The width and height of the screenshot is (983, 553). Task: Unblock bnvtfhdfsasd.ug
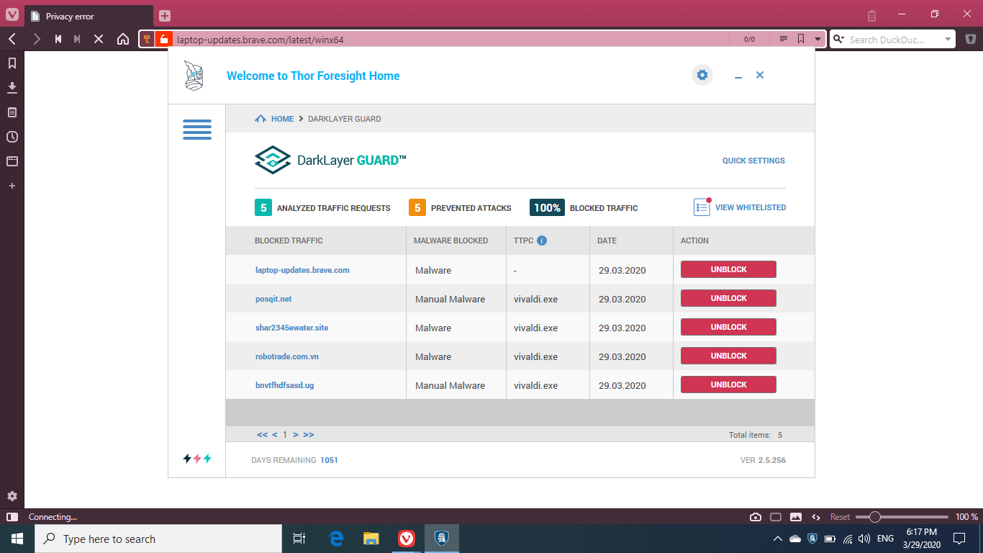(x=728, y=385)
